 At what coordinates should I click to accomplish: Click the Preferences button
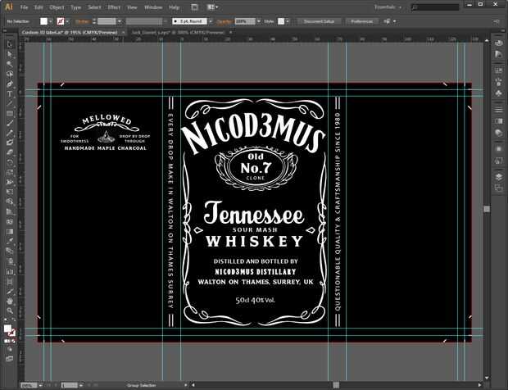click(x=362, y=21)
